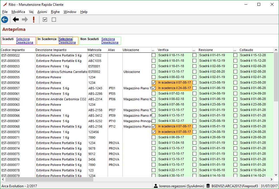
Task: Click the Codice Impianto column header
Action: point(18,50)
